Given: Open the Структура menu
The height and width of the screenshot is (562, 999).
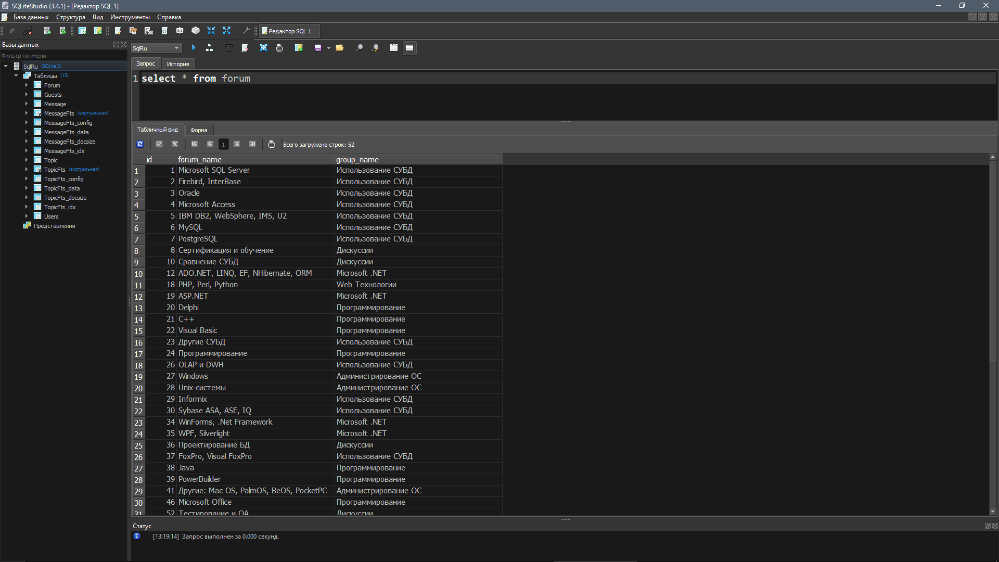Looking at the screenshot, I should pos(71,17).
